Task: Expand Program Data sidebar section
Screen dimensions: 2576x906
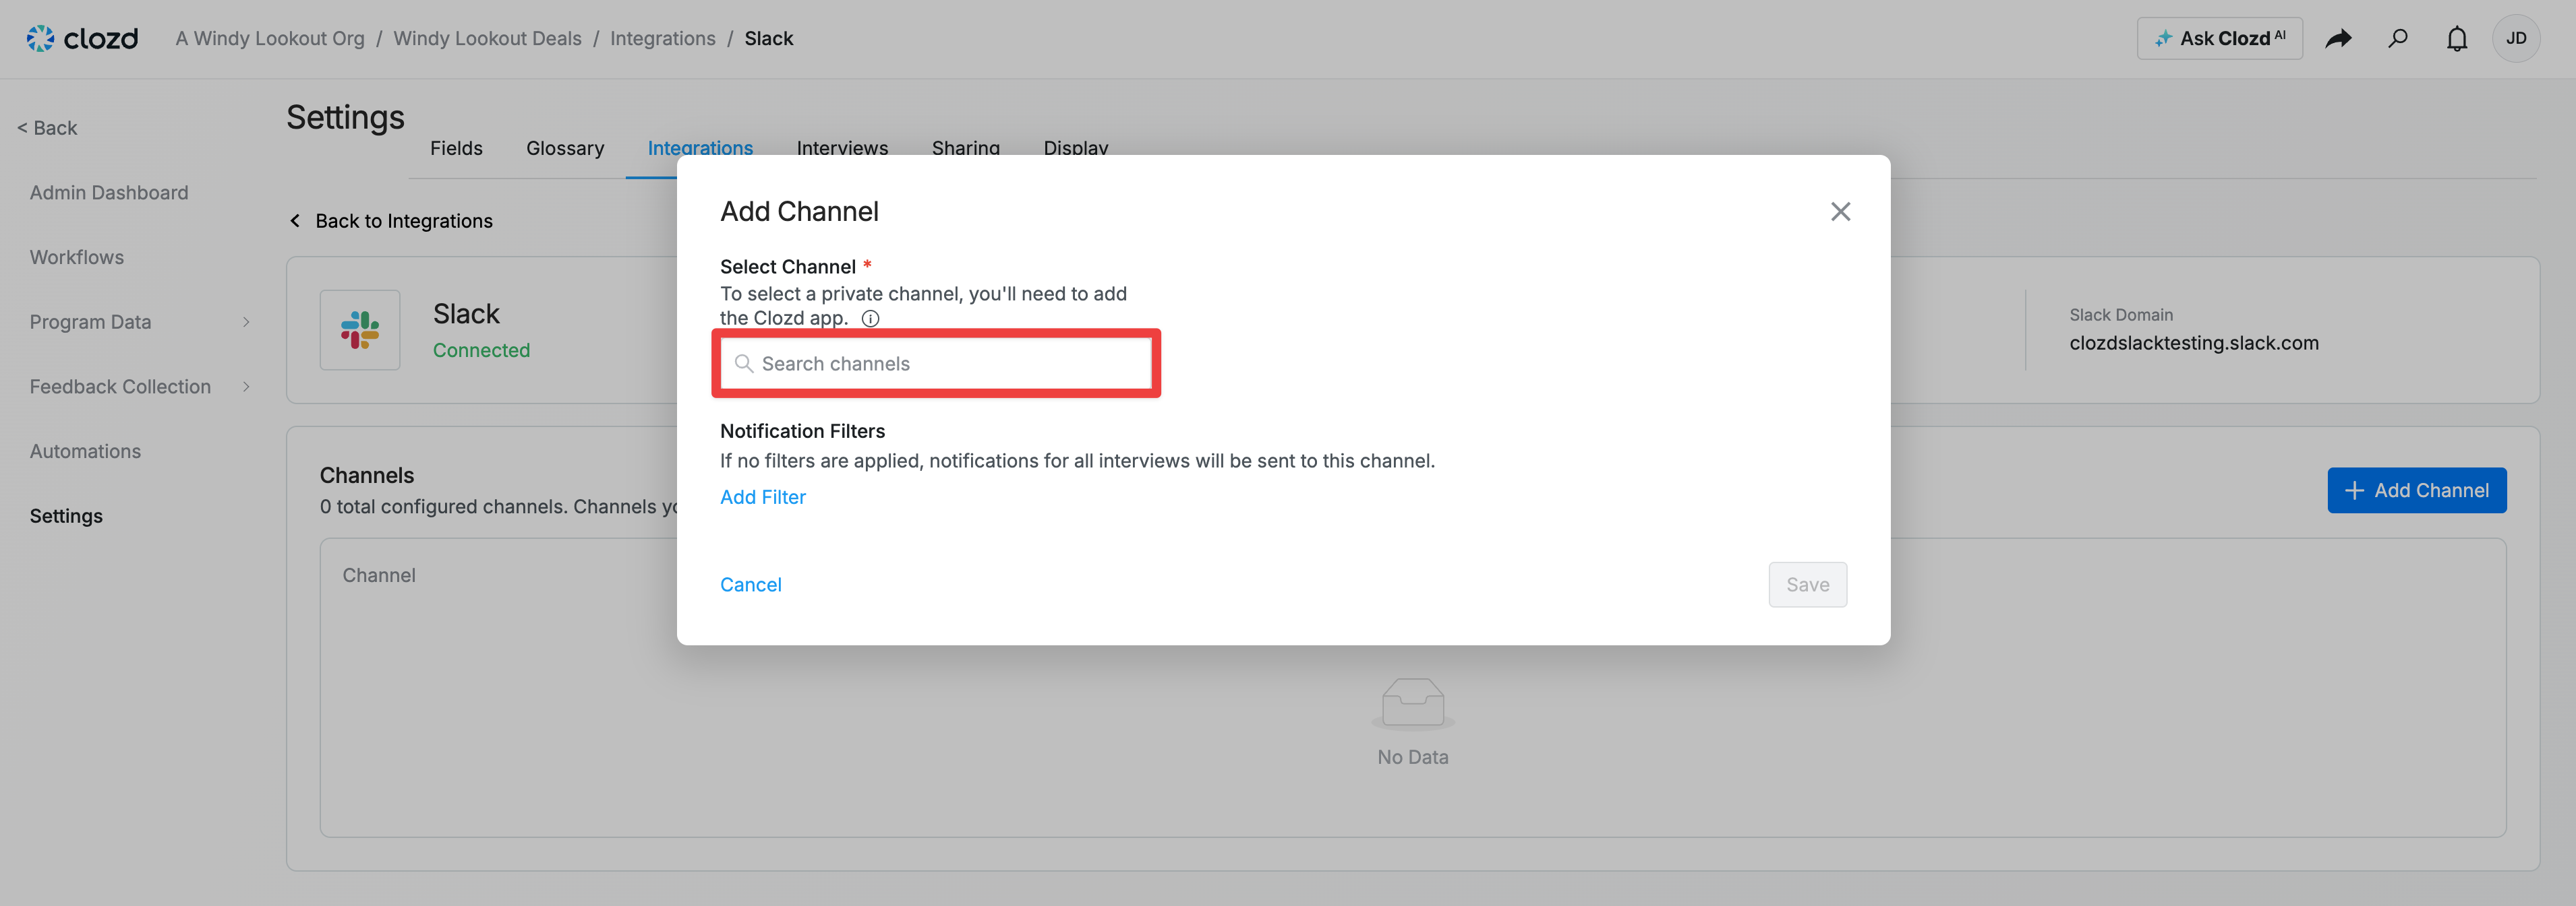Action: click(246, 321)
